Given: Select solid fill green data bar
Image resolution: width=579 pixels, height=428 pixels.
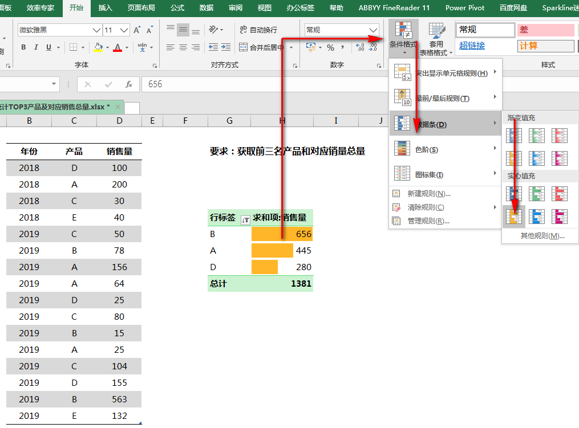Looking at the screenshot, I should [x=537, y=194].
